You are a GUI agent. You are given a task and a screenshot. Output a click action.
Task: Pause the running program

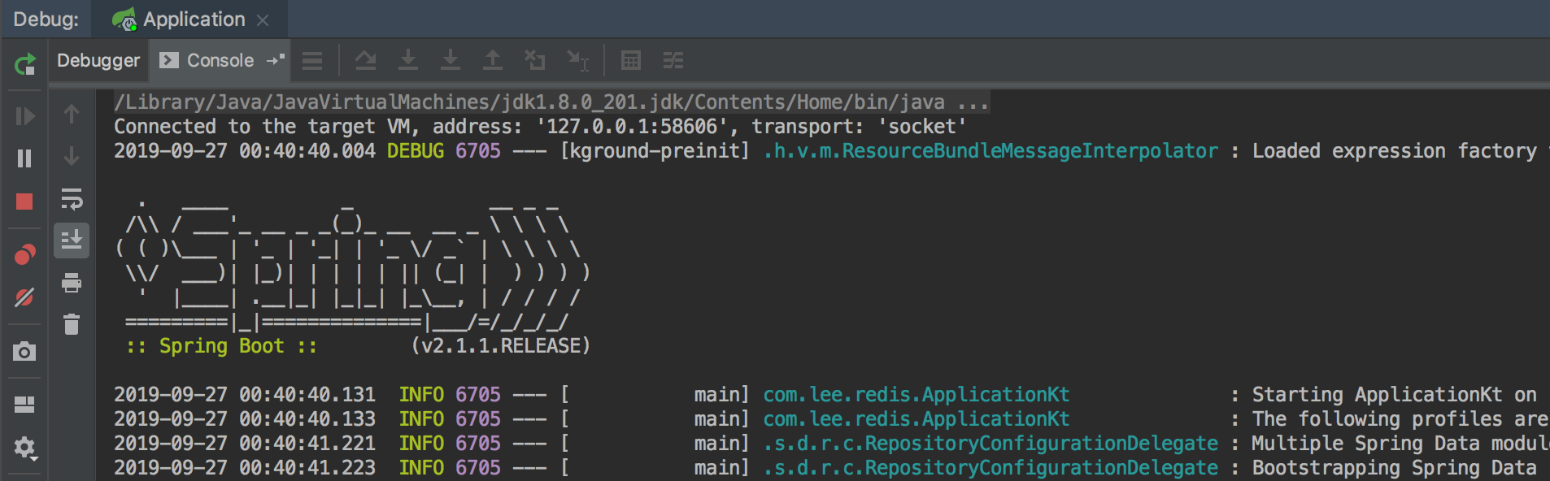click(x=25, y=158)
